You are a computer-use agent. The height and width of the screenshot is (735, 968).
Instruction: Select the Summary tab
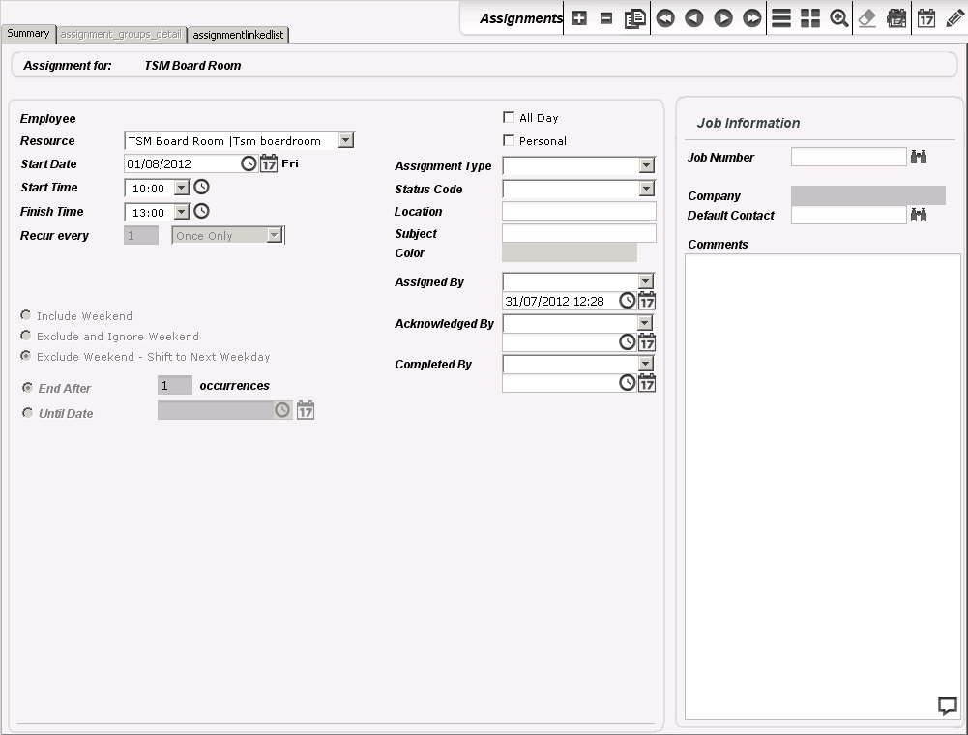(x=28, y=34)
